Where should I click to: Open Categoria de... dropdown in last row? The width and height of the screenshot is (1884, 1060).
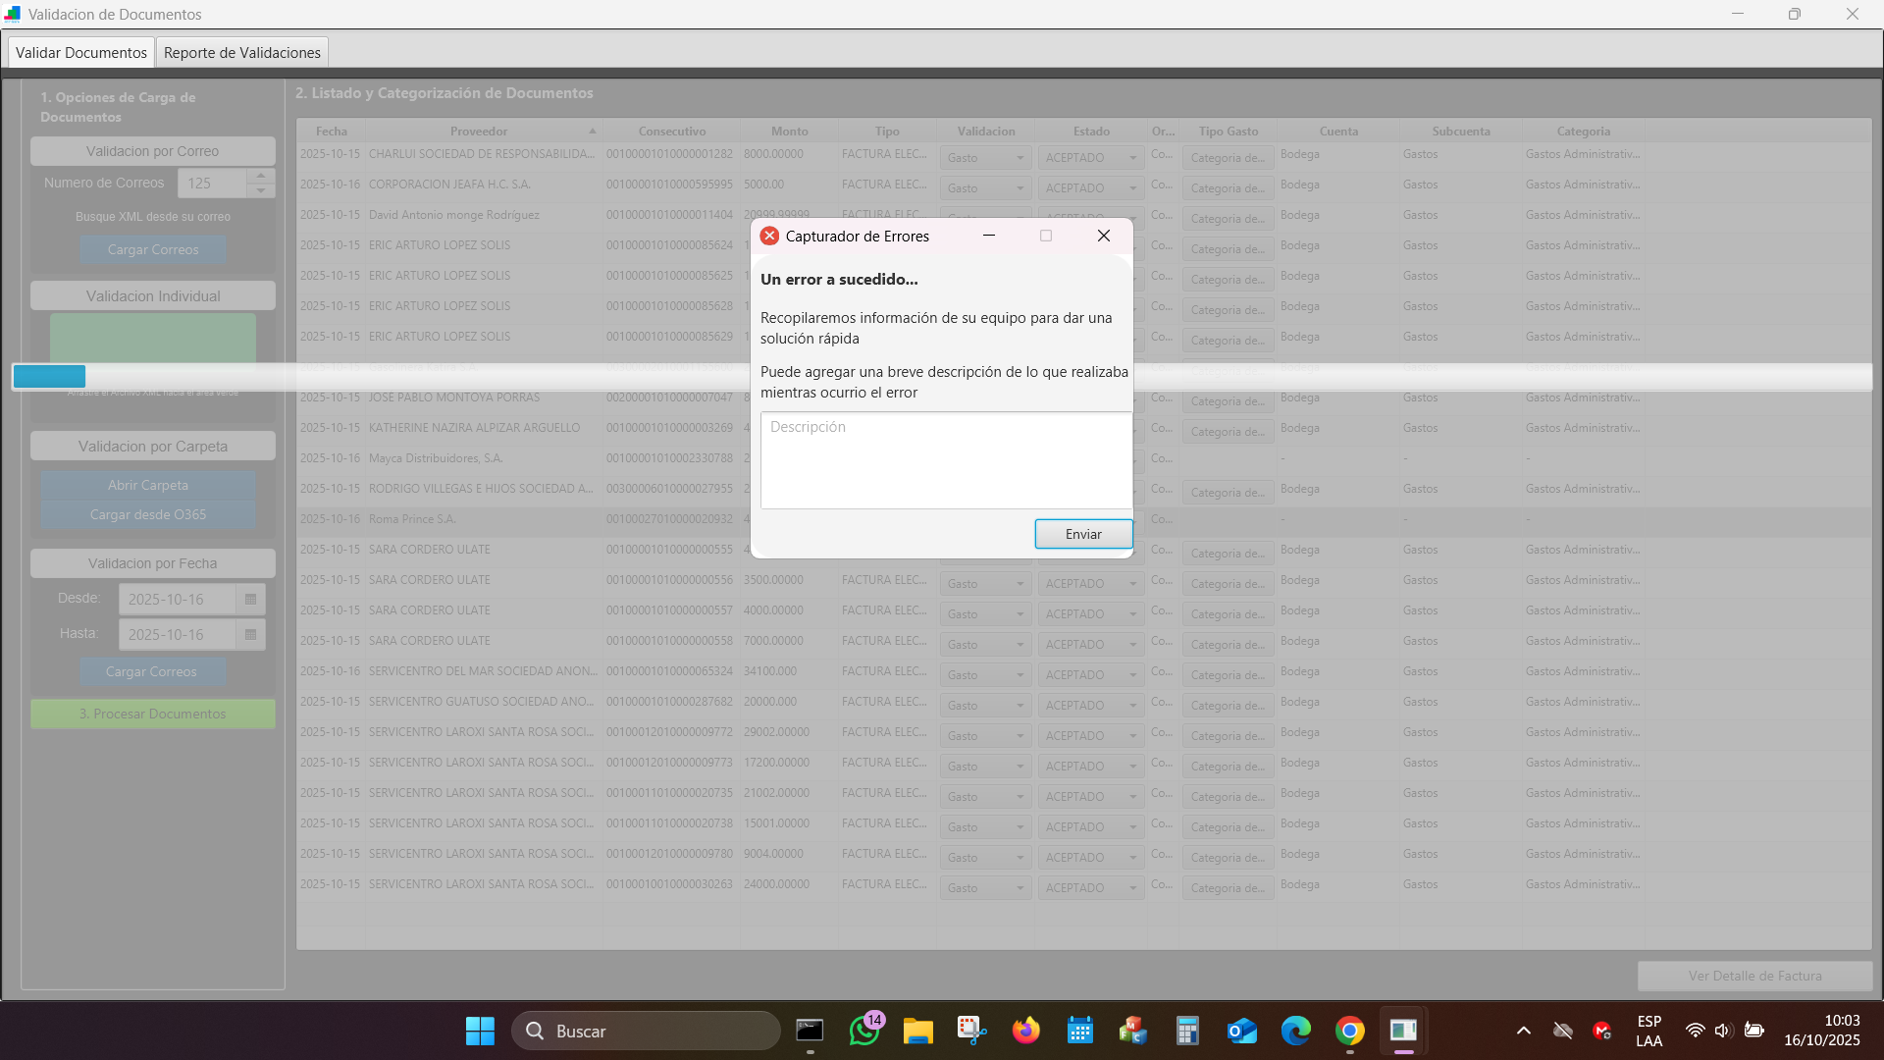1227,888
